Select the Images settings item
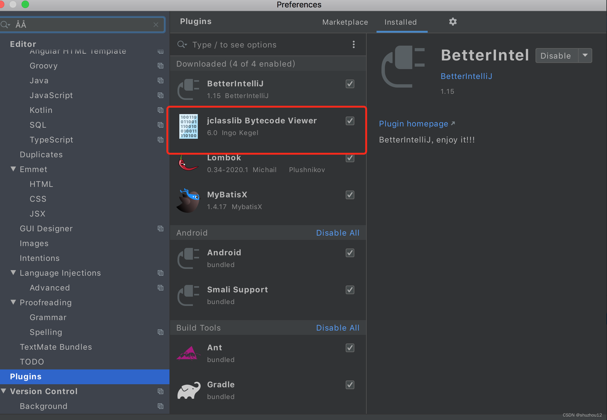Screen dimensions: 607x420 click(34, 243)
